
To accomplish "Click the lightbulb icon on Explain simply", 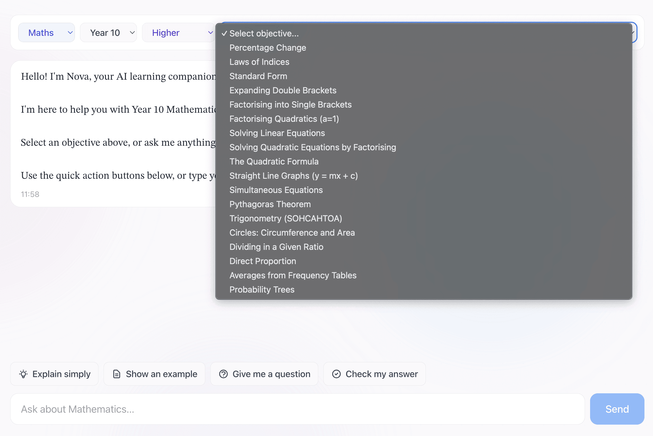I will tap(23, 374).
